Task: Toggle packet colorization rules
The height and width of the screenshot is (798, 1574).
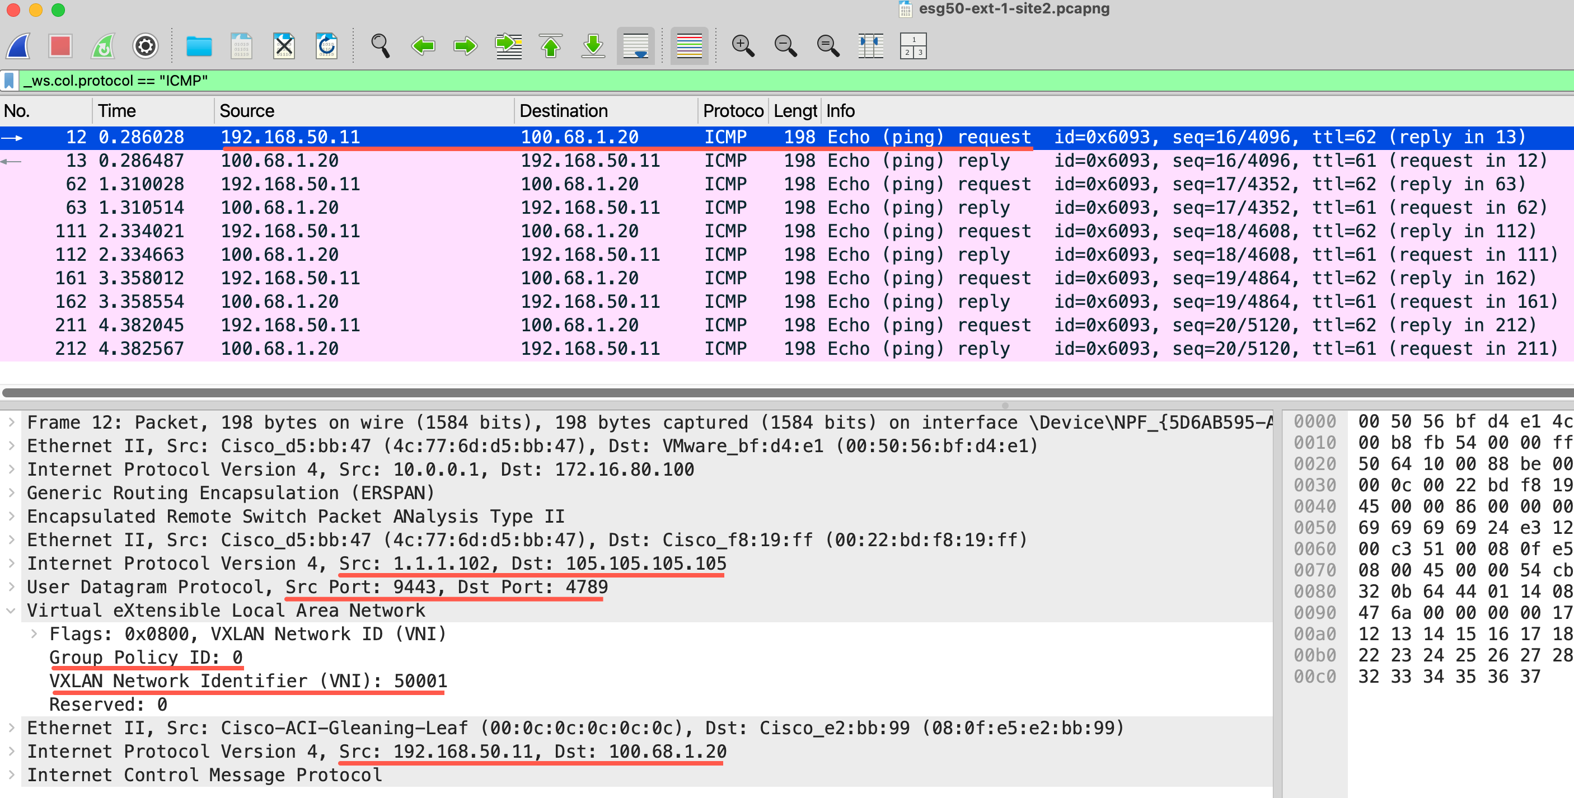Action: point(689,46)
